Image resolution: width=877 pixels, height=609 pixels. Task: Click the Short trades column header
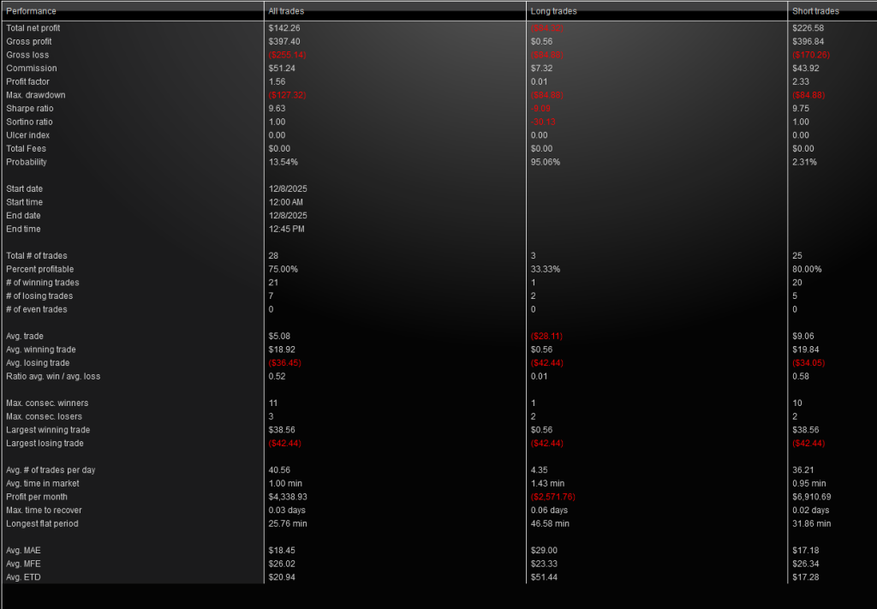[815, 11]
